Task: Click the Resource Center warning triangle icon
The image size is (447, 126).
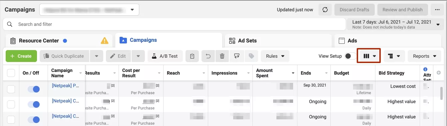Action: tap(105, 41)
